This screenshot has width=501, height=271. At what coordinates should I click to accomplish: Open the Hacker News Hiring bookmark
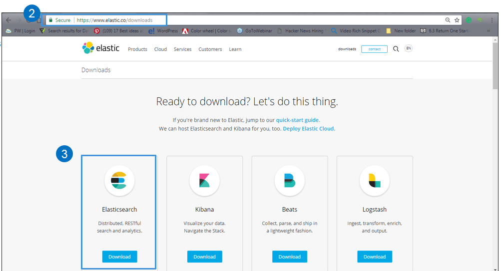tap(302, 31)
